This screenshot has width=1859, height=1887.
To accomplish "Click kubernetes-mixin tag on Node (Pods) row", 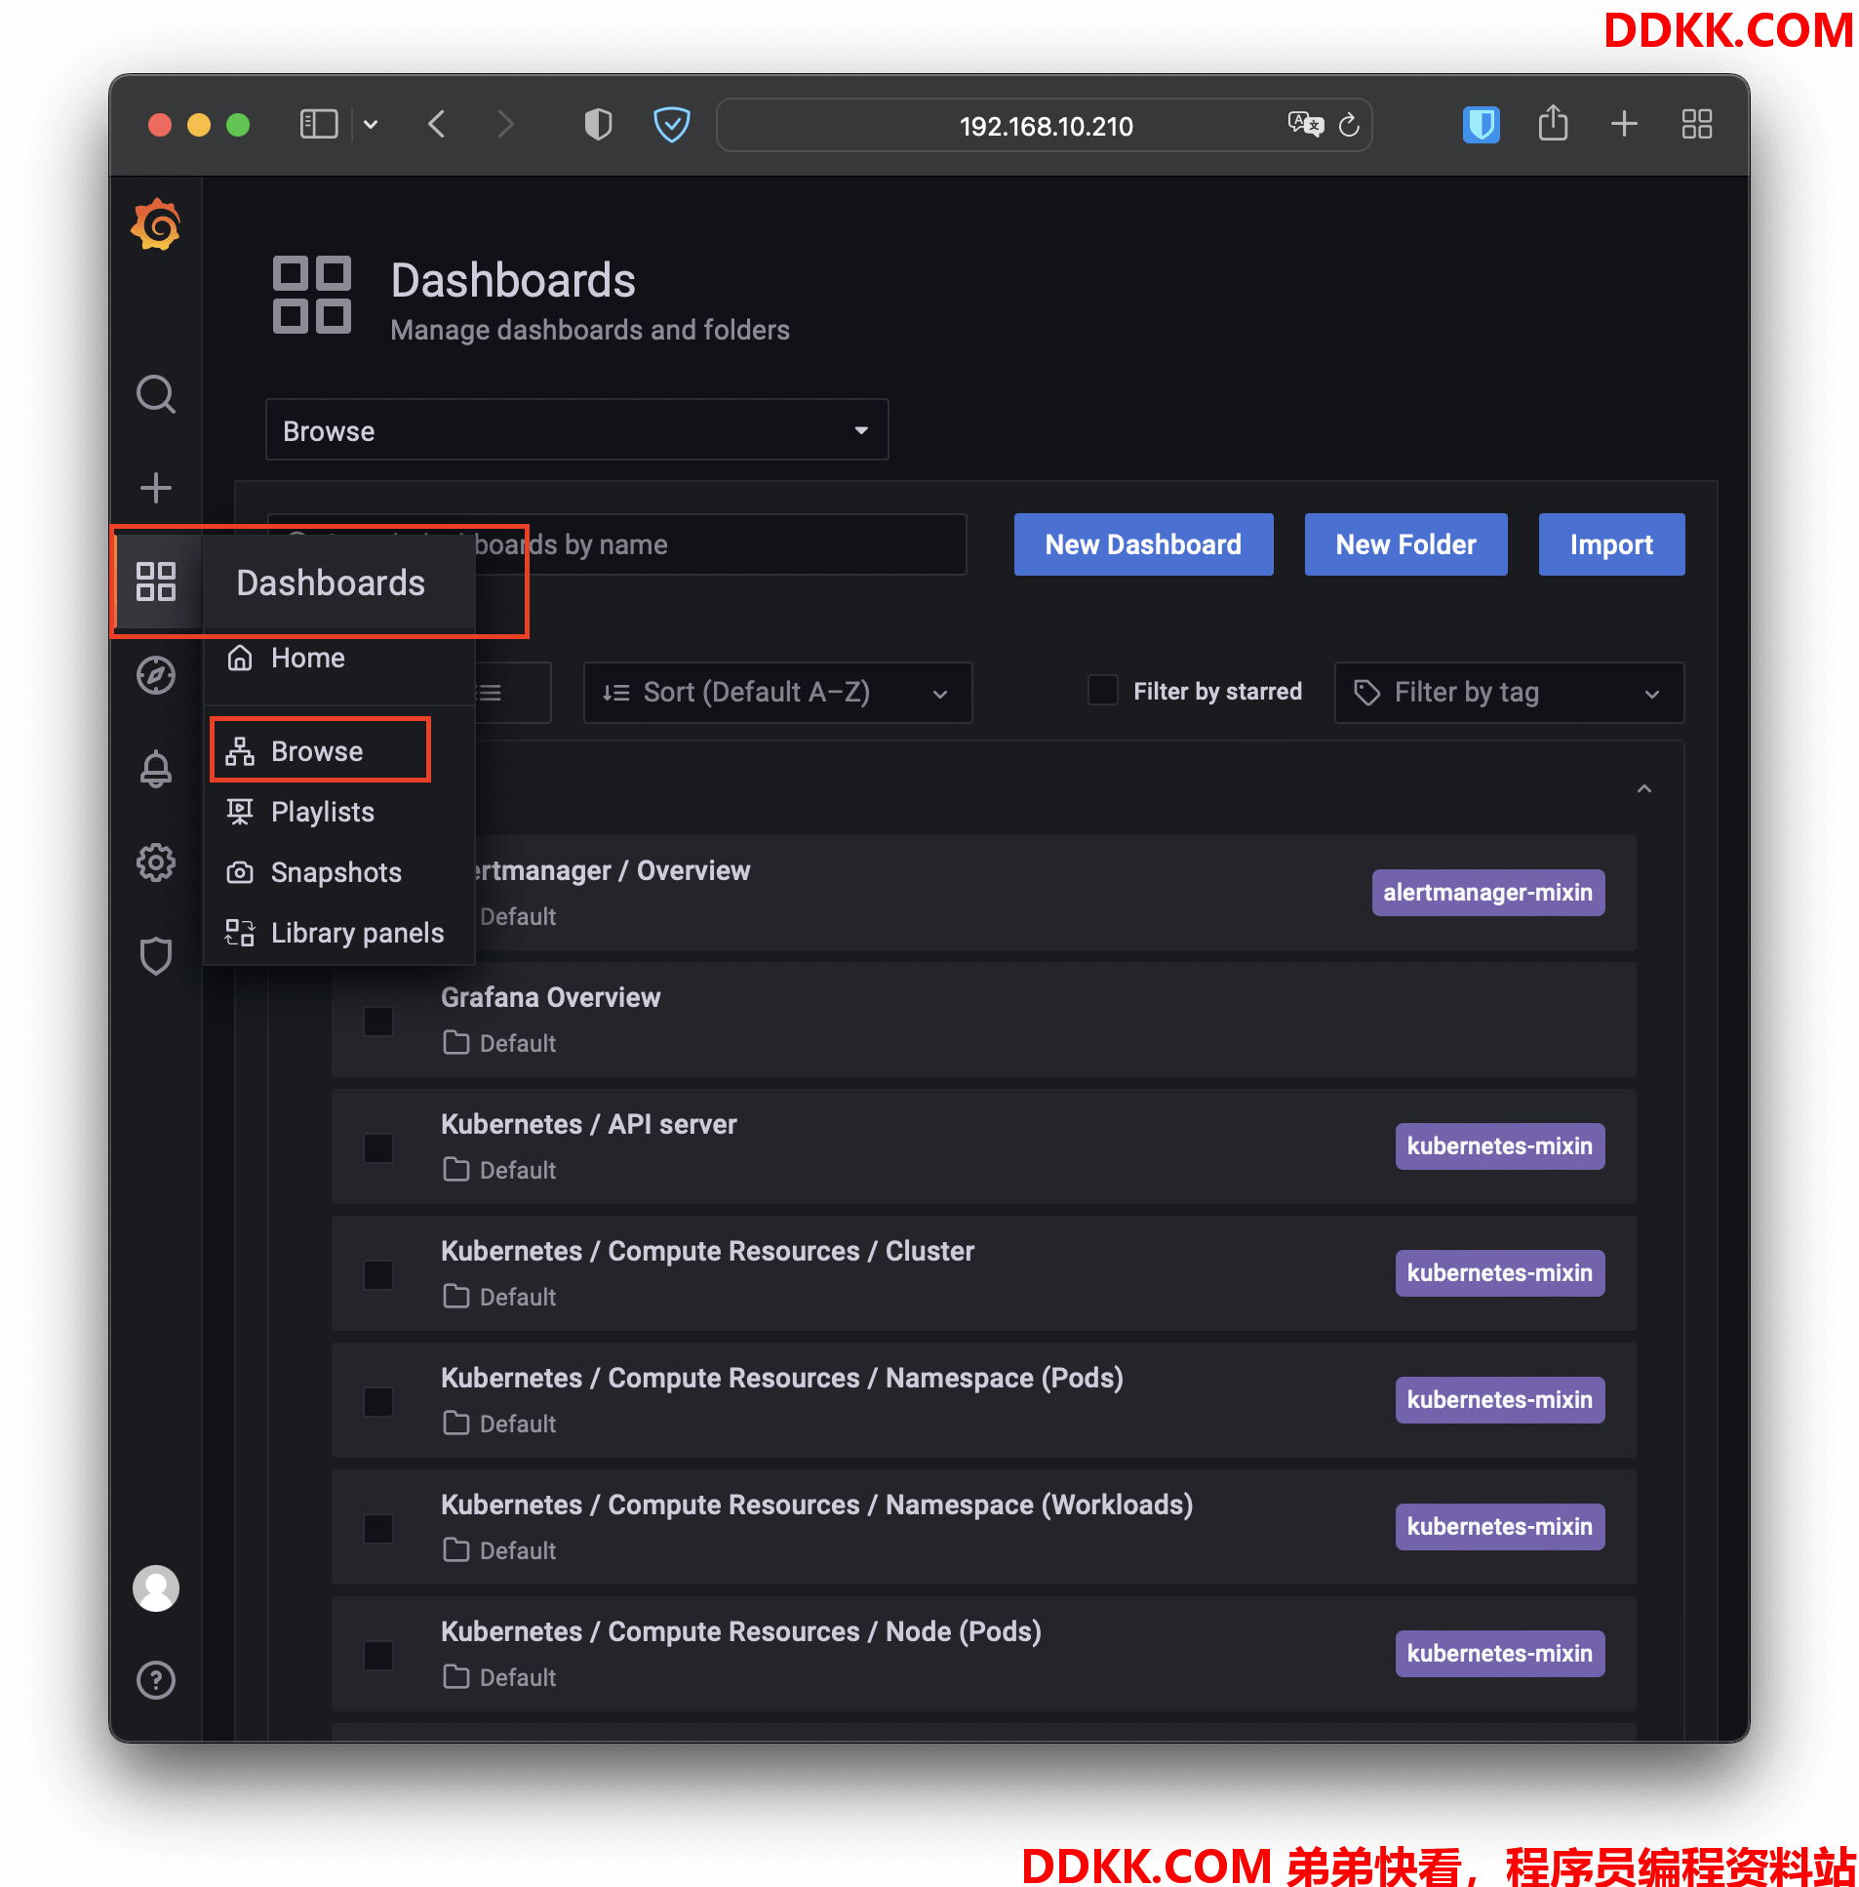I will click(1500, 1654).
